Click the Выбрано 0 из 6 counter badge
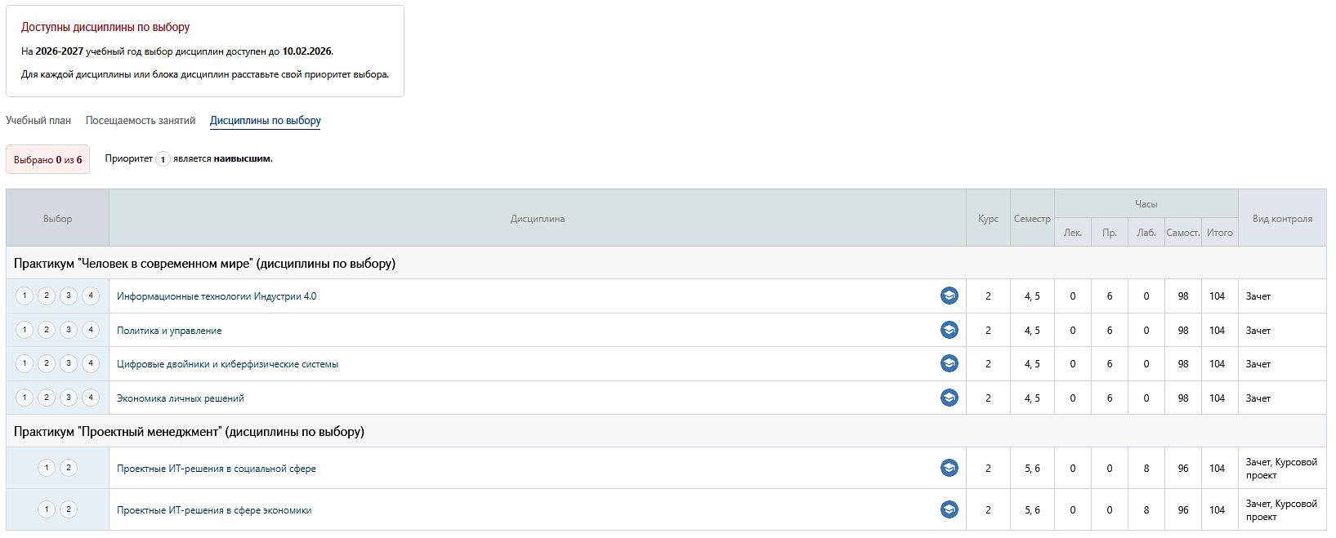 point(47,160)
